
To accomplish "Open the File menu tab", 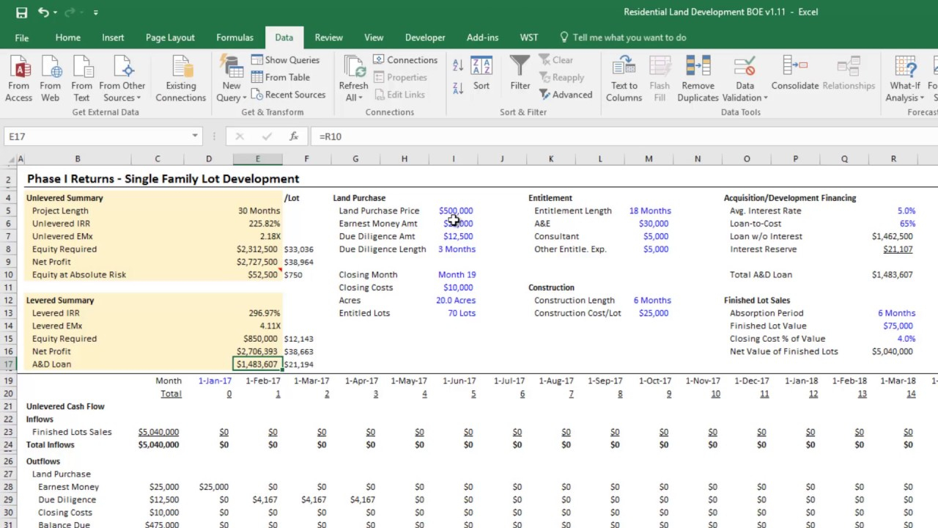I will point(22,37).
